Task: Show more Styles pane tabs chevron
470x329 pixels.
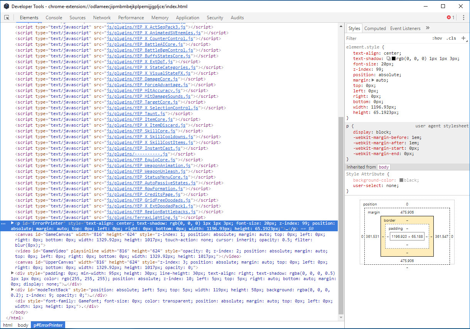Action: pyautogui.click(x=428, y=28)
